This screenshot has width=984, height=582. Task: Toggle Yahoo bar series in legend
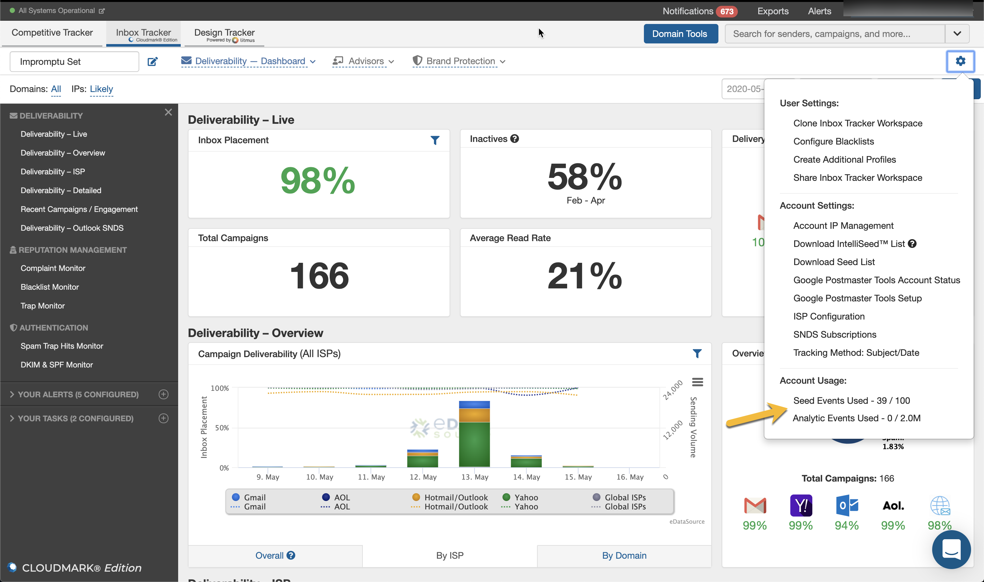coord(520,497)
